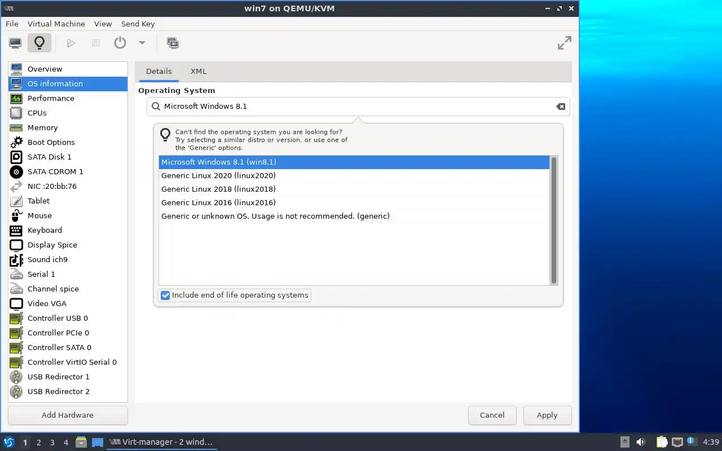722x451 pixels.
Task: Select OS information in hardware list
Action: [68, 83]
